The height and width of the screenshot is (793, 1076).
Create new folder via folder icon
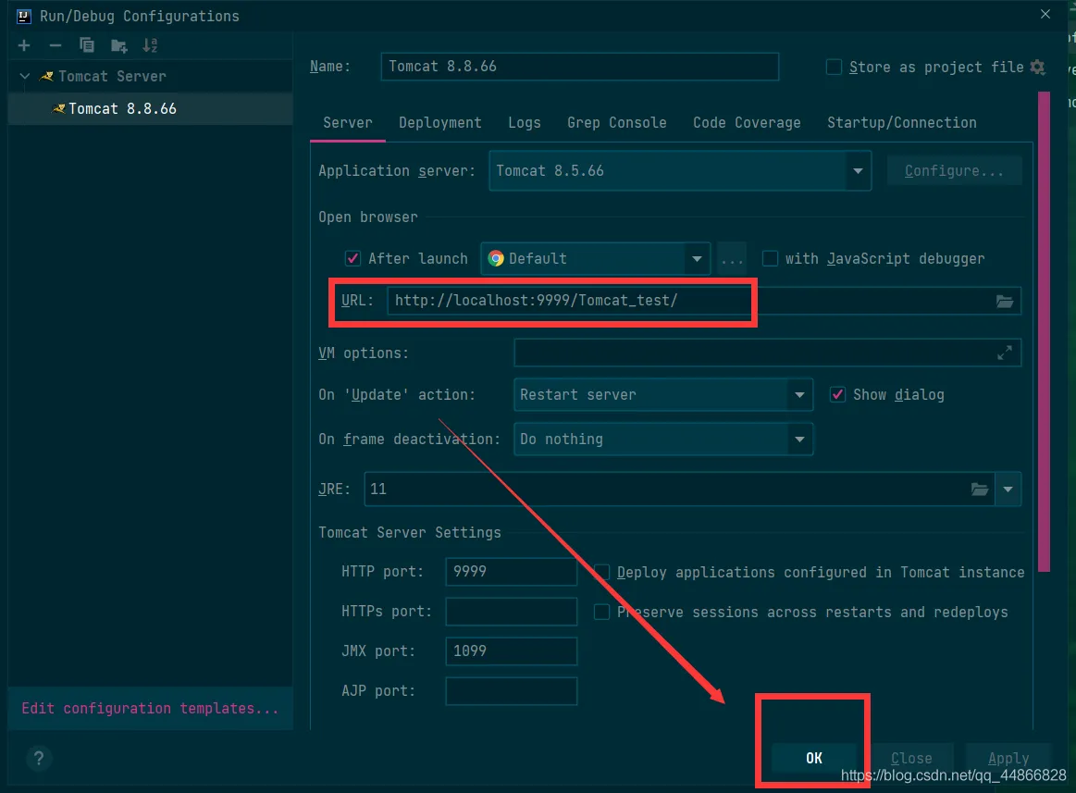[118, 46]
